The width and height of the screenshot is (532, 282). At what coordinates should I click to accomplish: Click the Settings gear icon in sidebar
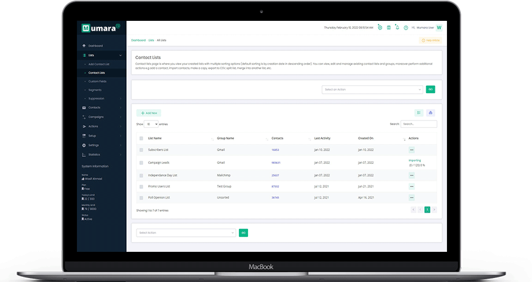click(84, 145)
